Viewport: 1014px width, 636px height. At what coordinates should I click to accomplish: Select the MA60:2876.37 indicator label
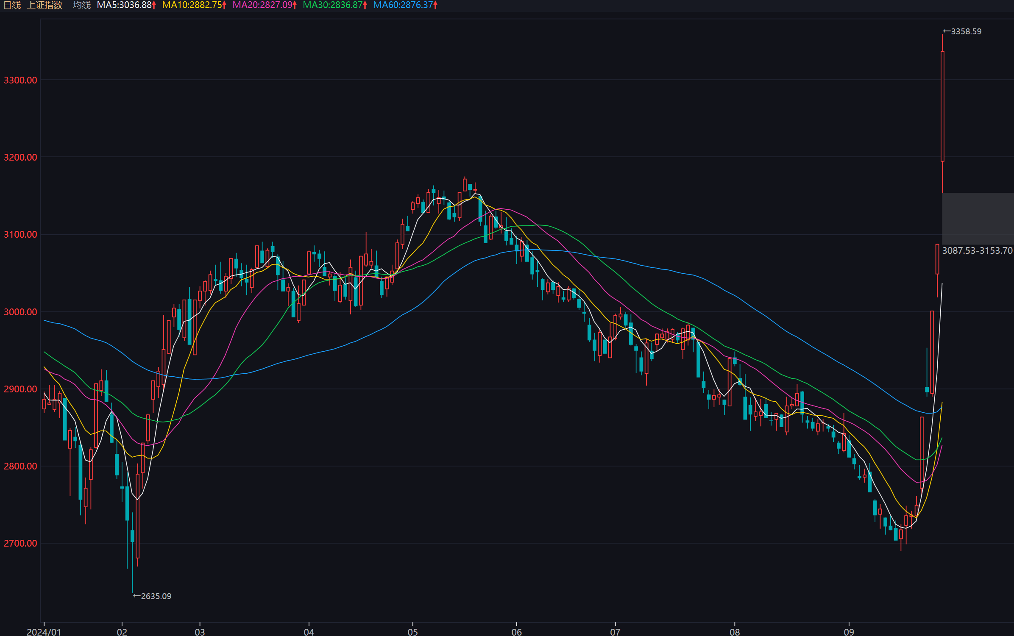[403, 5]
